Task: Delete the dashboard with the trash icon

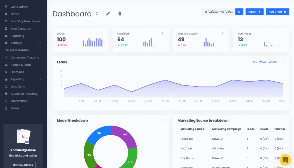Action: coord(120,13)
